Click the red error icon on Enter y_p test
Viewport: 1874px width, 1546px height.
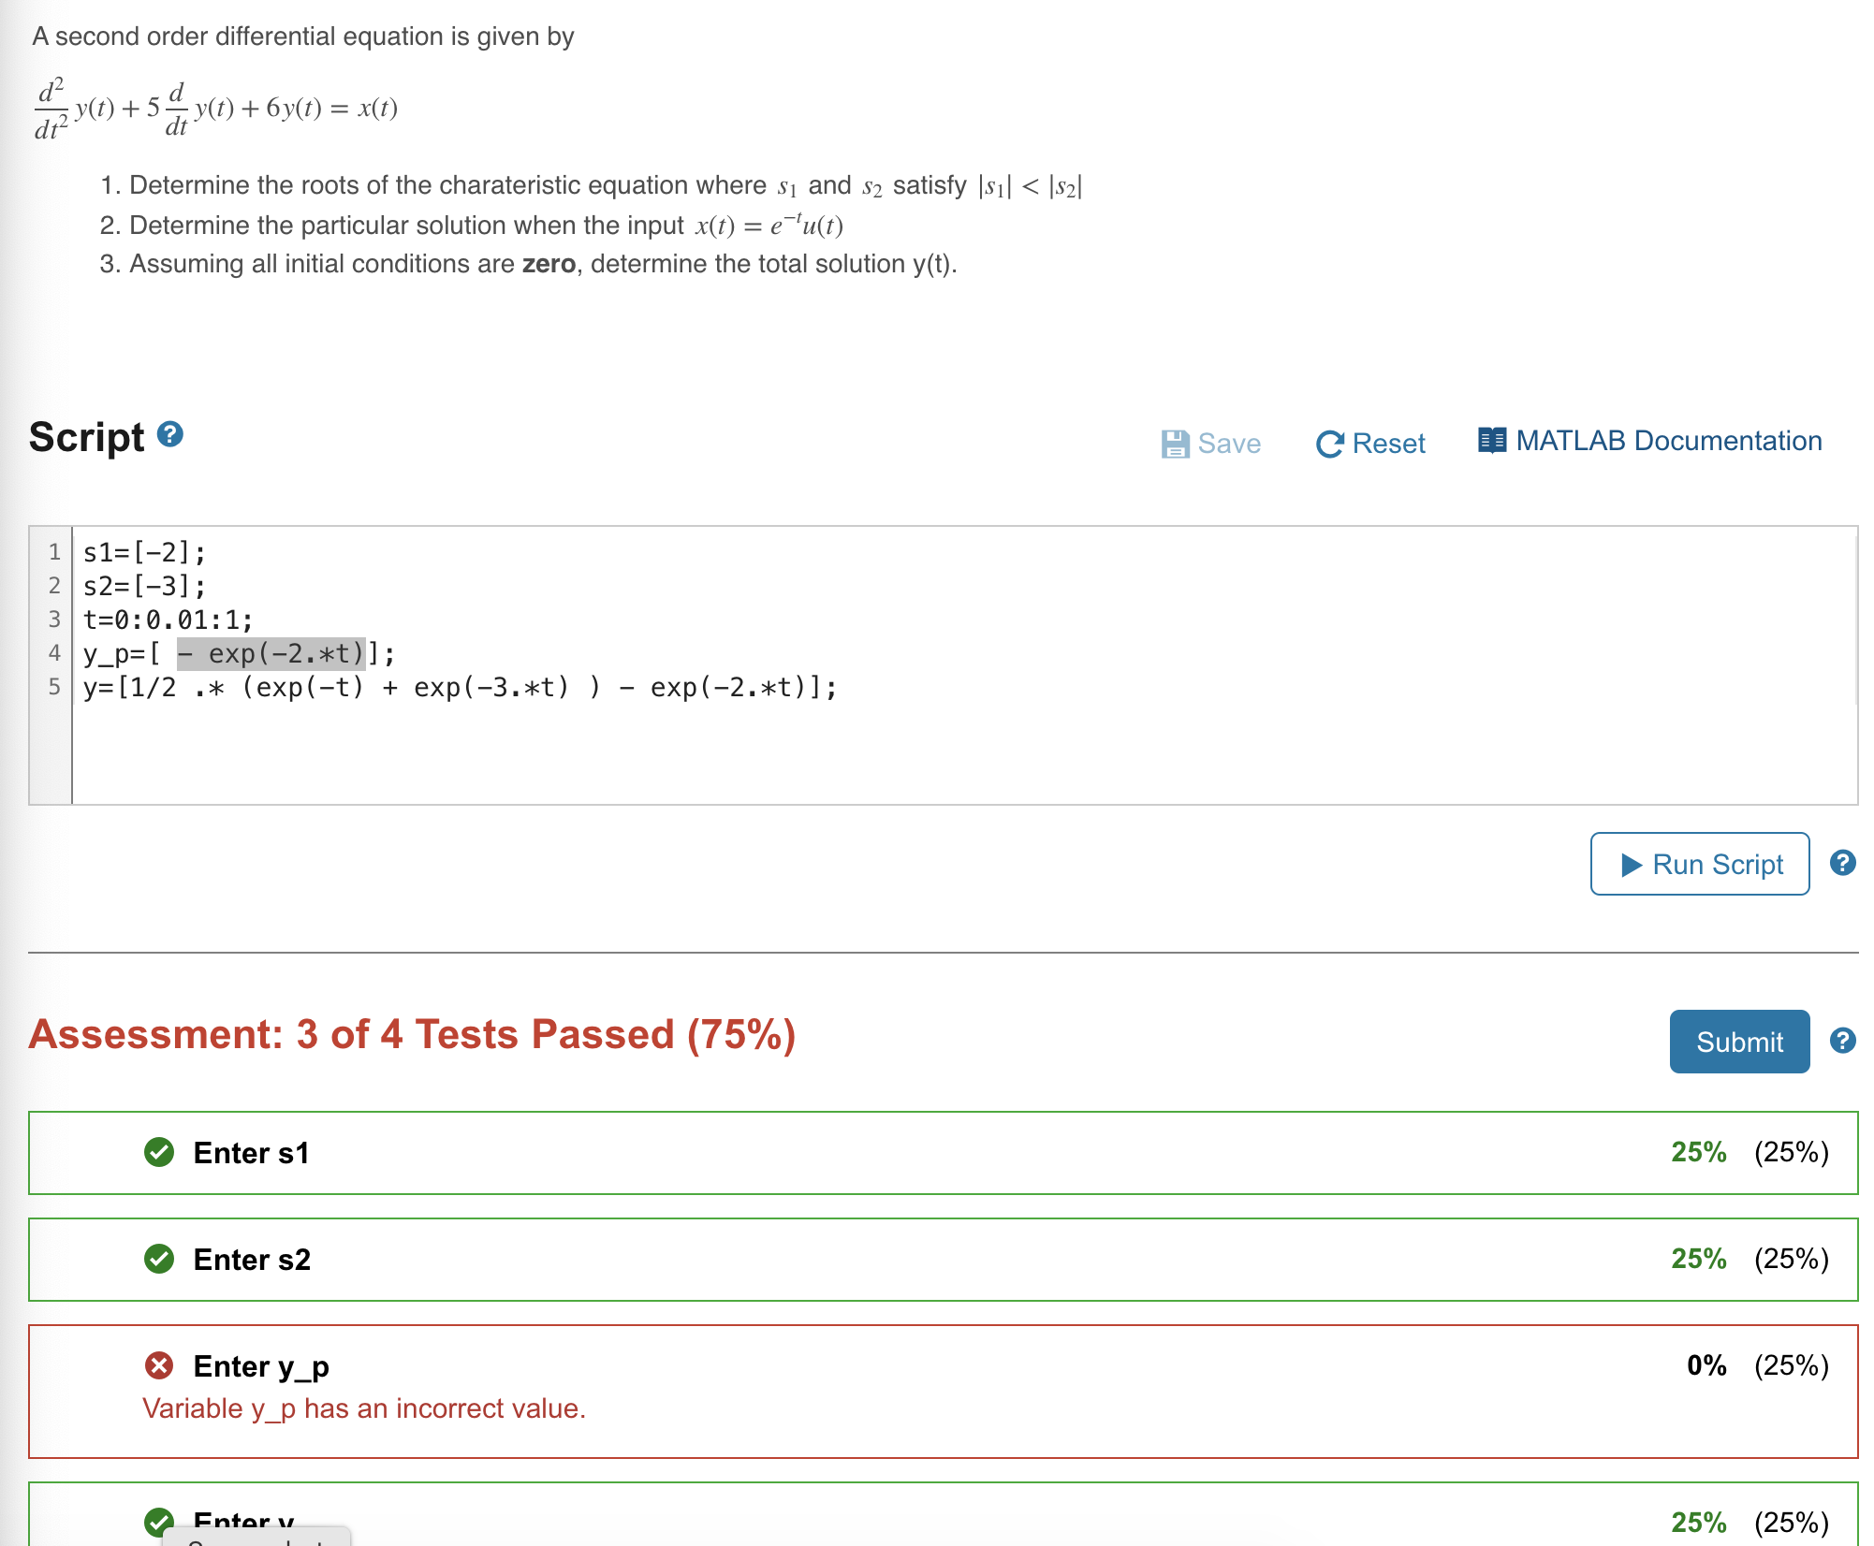[x=159, y=1365]
